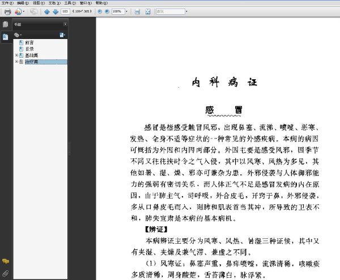Open the Attachments paperclip panel icon
This screenshot has height=280, width=340.
pyautogui.click(x=6, y=273)
